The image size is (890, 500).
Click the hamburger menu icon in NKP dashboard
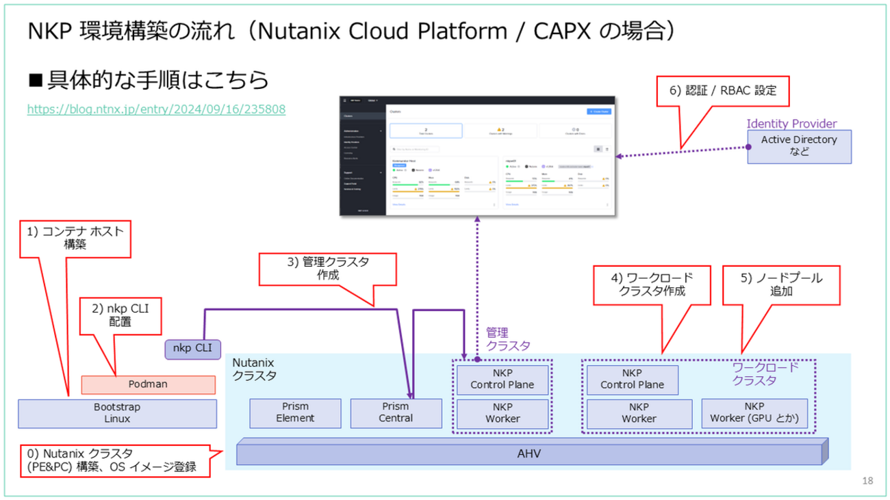pyautogui.click(x=344, y=101)
